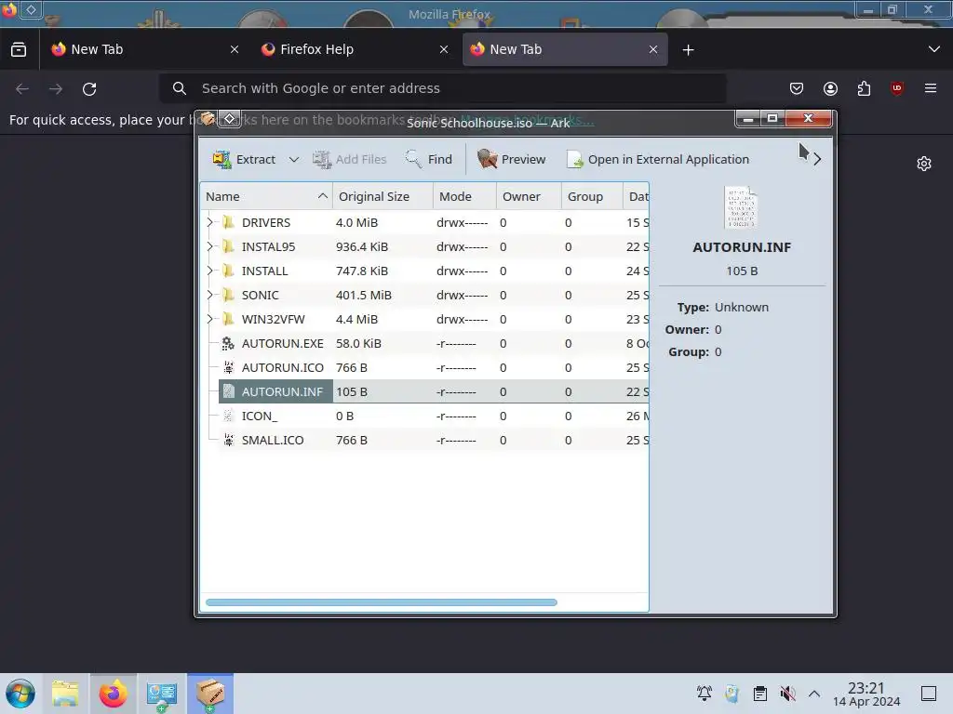The width and height of the screenshot is (953, 714).
Task: Click the Firefox forward arrow
Action: coord(56,88)
